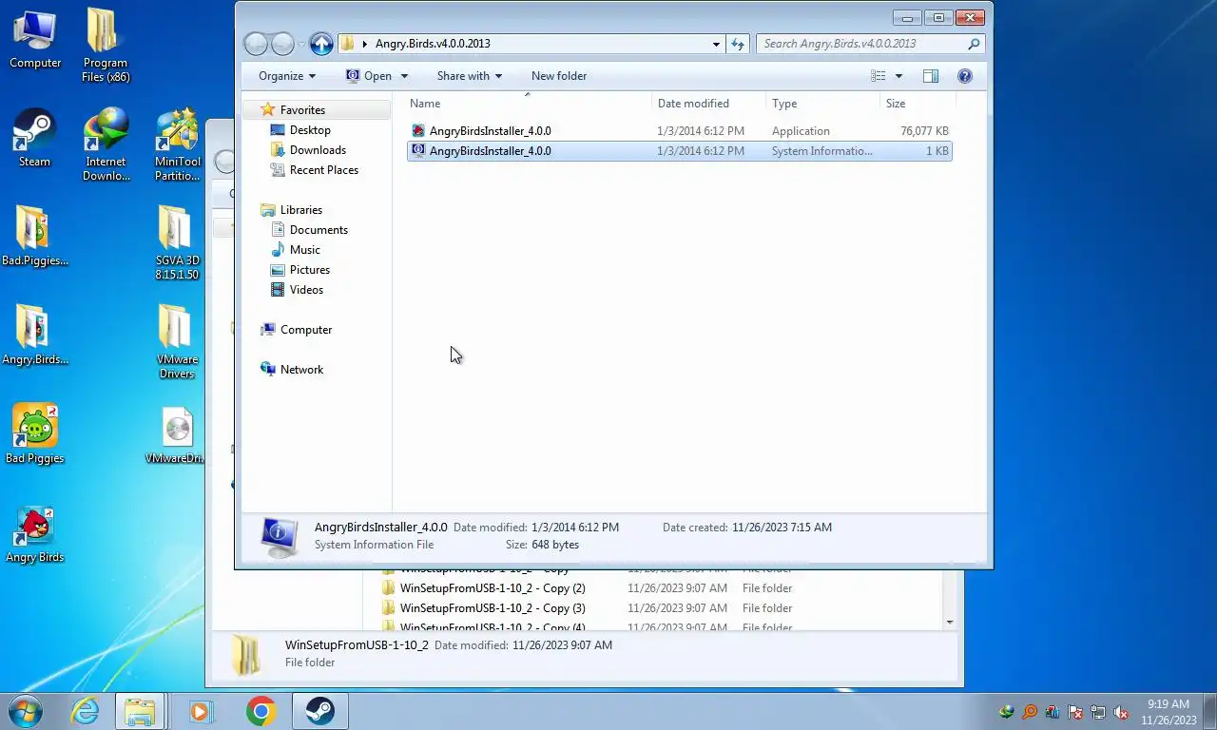Image resolution: width=1217 pixels, height=730 pixels.
Task: Open the Start menu
Action: click(26, 711)
